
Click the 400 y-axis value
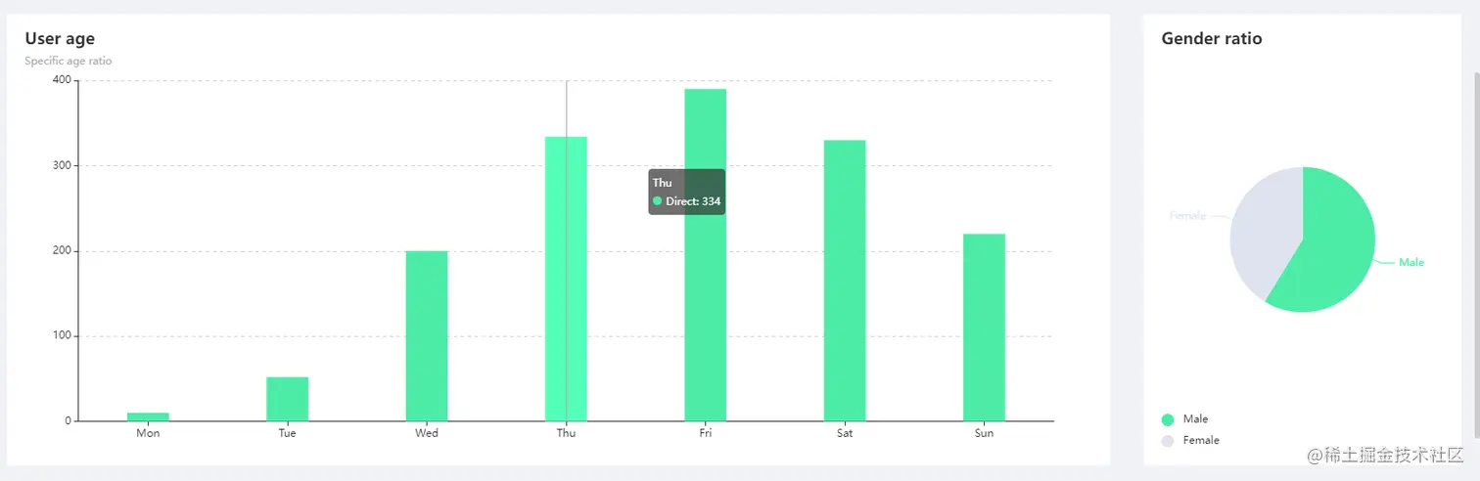pos(62,80)
